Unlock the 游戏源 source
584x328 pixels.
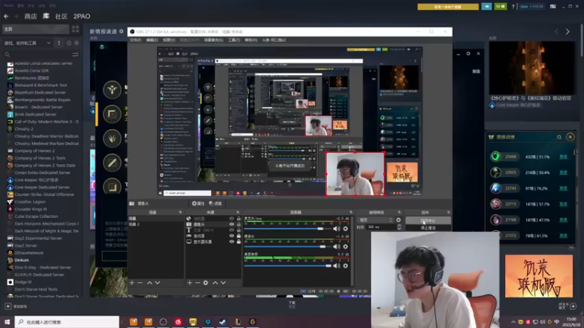[239, 235]
